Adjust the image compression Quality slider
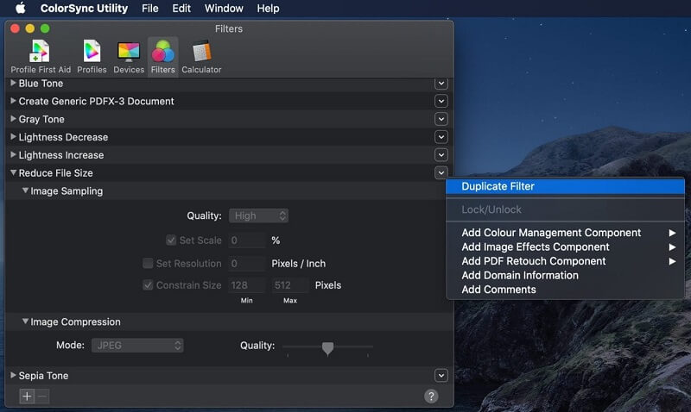This screenshot has width=691, height=412. click(x=327, y=347)
